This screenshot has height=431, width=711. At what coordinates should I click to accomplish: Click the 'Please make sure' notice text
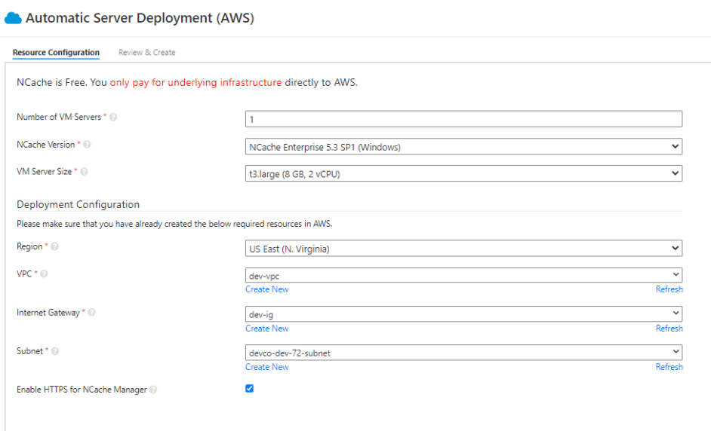[174, 224]
